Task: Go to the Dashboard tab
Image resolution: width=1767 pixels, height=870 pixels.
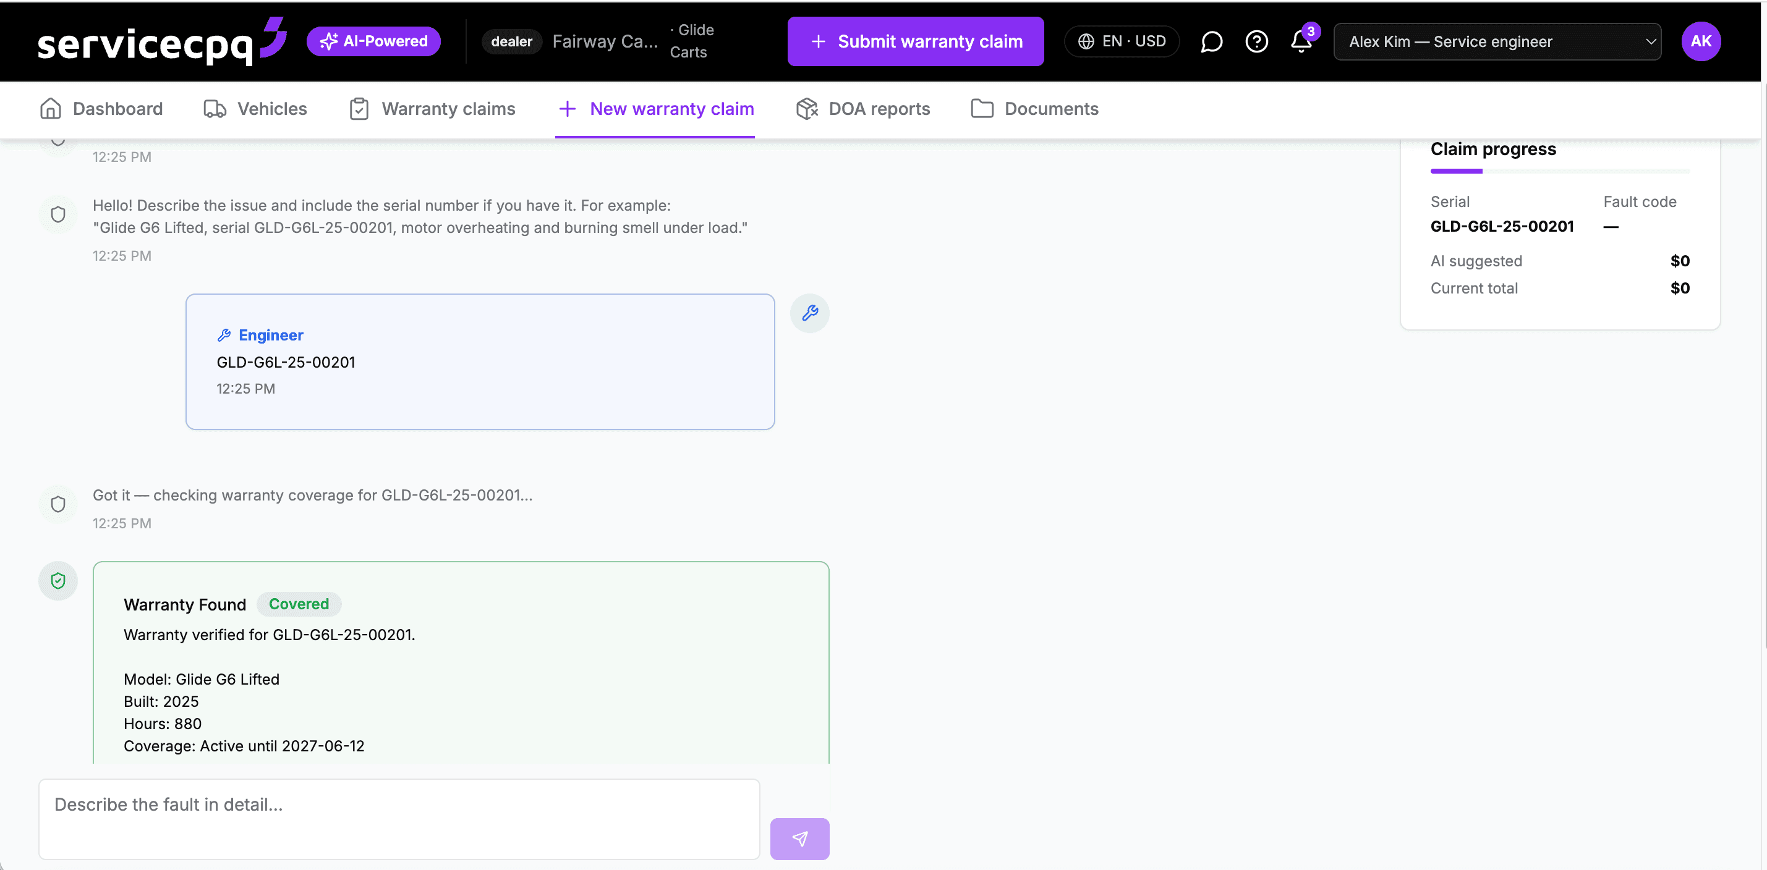Action: click(x=101, y=108)
